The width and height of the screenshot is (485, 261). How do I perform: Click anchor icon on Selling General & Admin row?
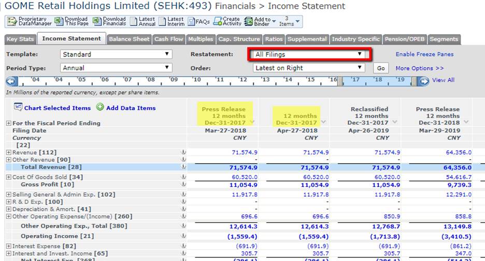[183, 194]
